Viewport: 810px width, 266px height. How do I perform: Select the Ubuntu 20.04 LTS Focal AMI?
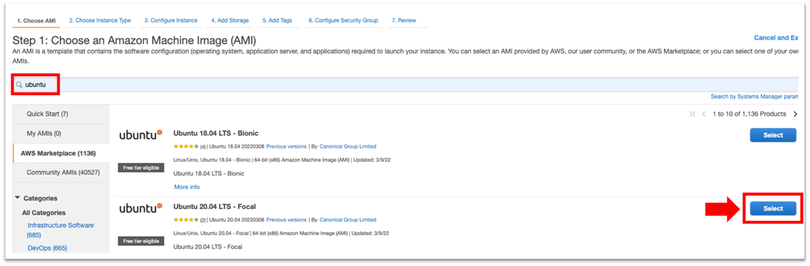click(x=773, y=208)
